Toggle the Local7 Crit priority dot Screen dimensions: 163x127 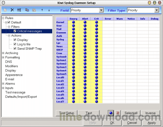[x=96, y=102]
